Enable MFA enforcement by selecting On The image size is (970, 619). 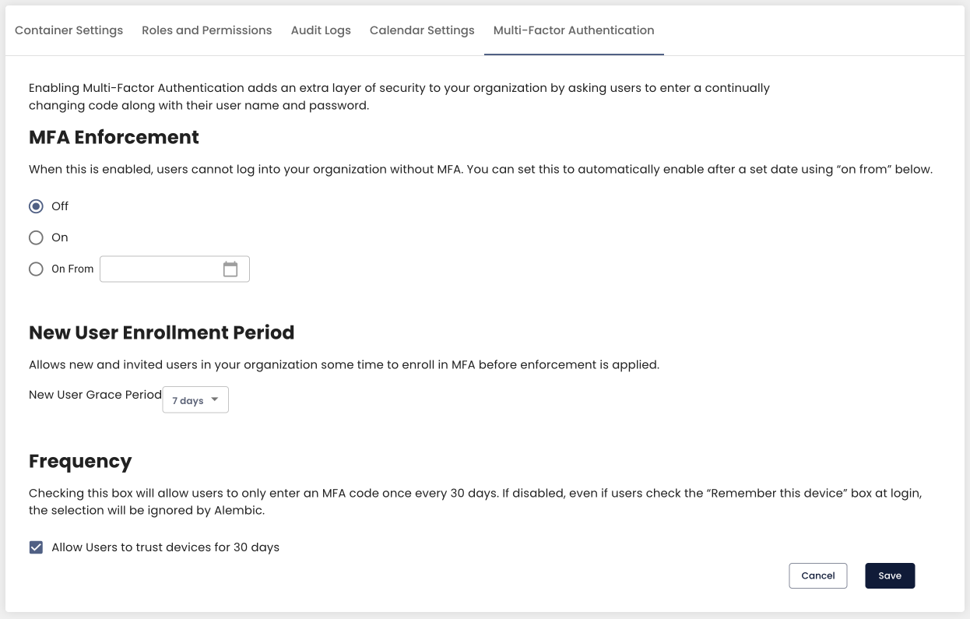[36, 237]
